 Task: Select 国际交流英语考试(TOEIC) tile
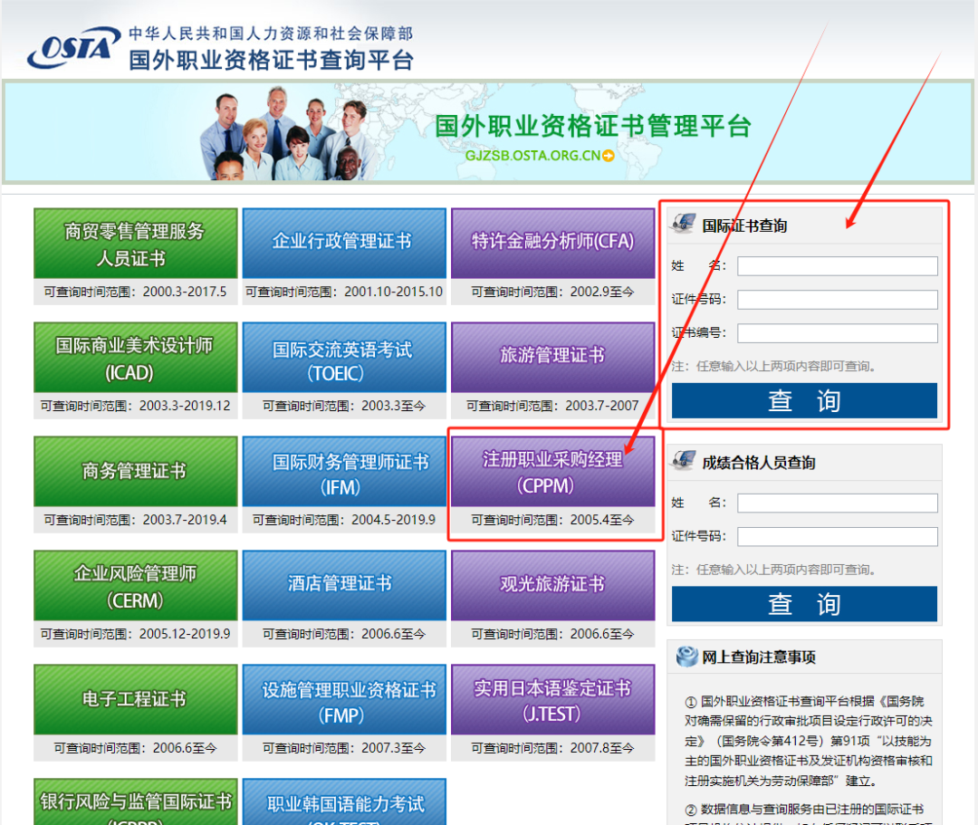point(344,358)
